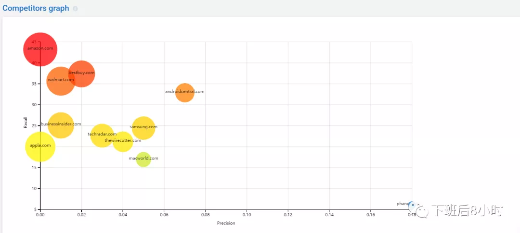The width and height of the screenshot is (520, 233).
Task: Click the 0.00 Precision axis tick
Action: 40,214
